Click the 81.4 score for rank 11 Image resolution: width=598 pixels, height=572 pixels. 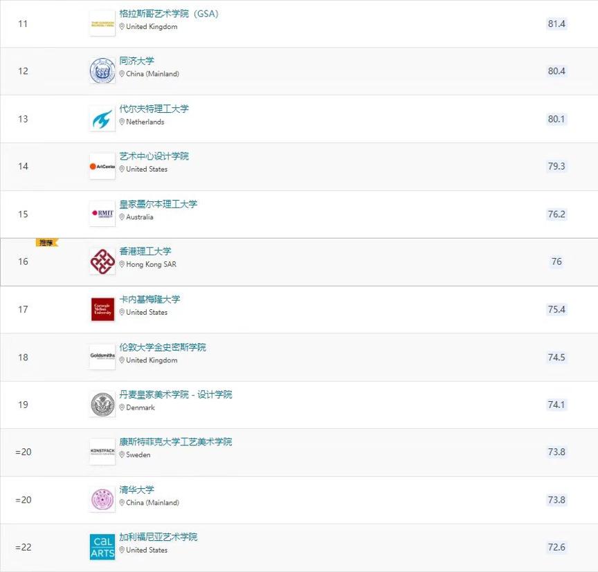tap(556, 24)
